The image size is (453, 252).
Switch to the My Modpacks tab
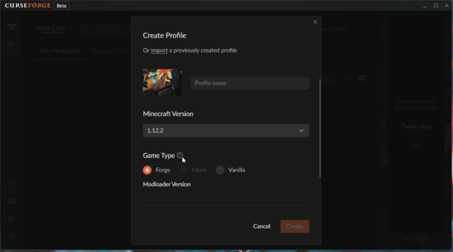60,51
